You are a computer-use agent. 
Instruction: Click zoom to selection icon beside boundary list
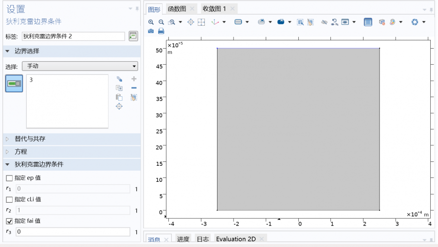119,106
